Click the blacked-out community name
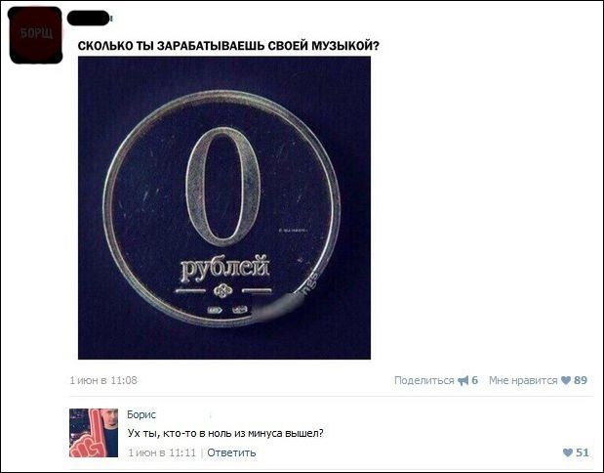The image size is (604, 473). pyautogui.click(x=89, y=18)
